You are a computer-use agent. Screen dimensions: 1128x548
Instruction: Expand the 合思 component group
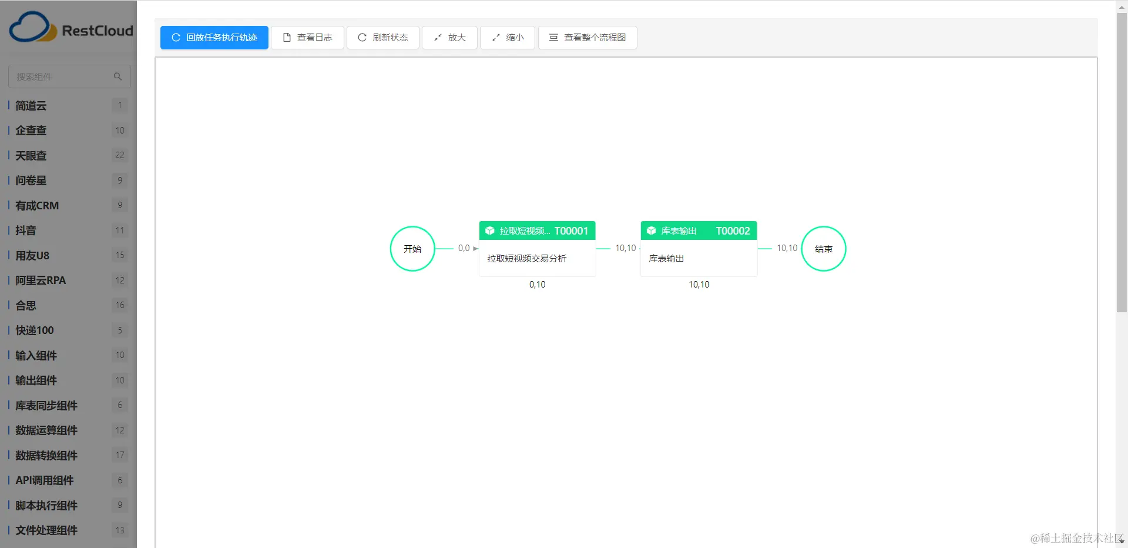[69, 306]
